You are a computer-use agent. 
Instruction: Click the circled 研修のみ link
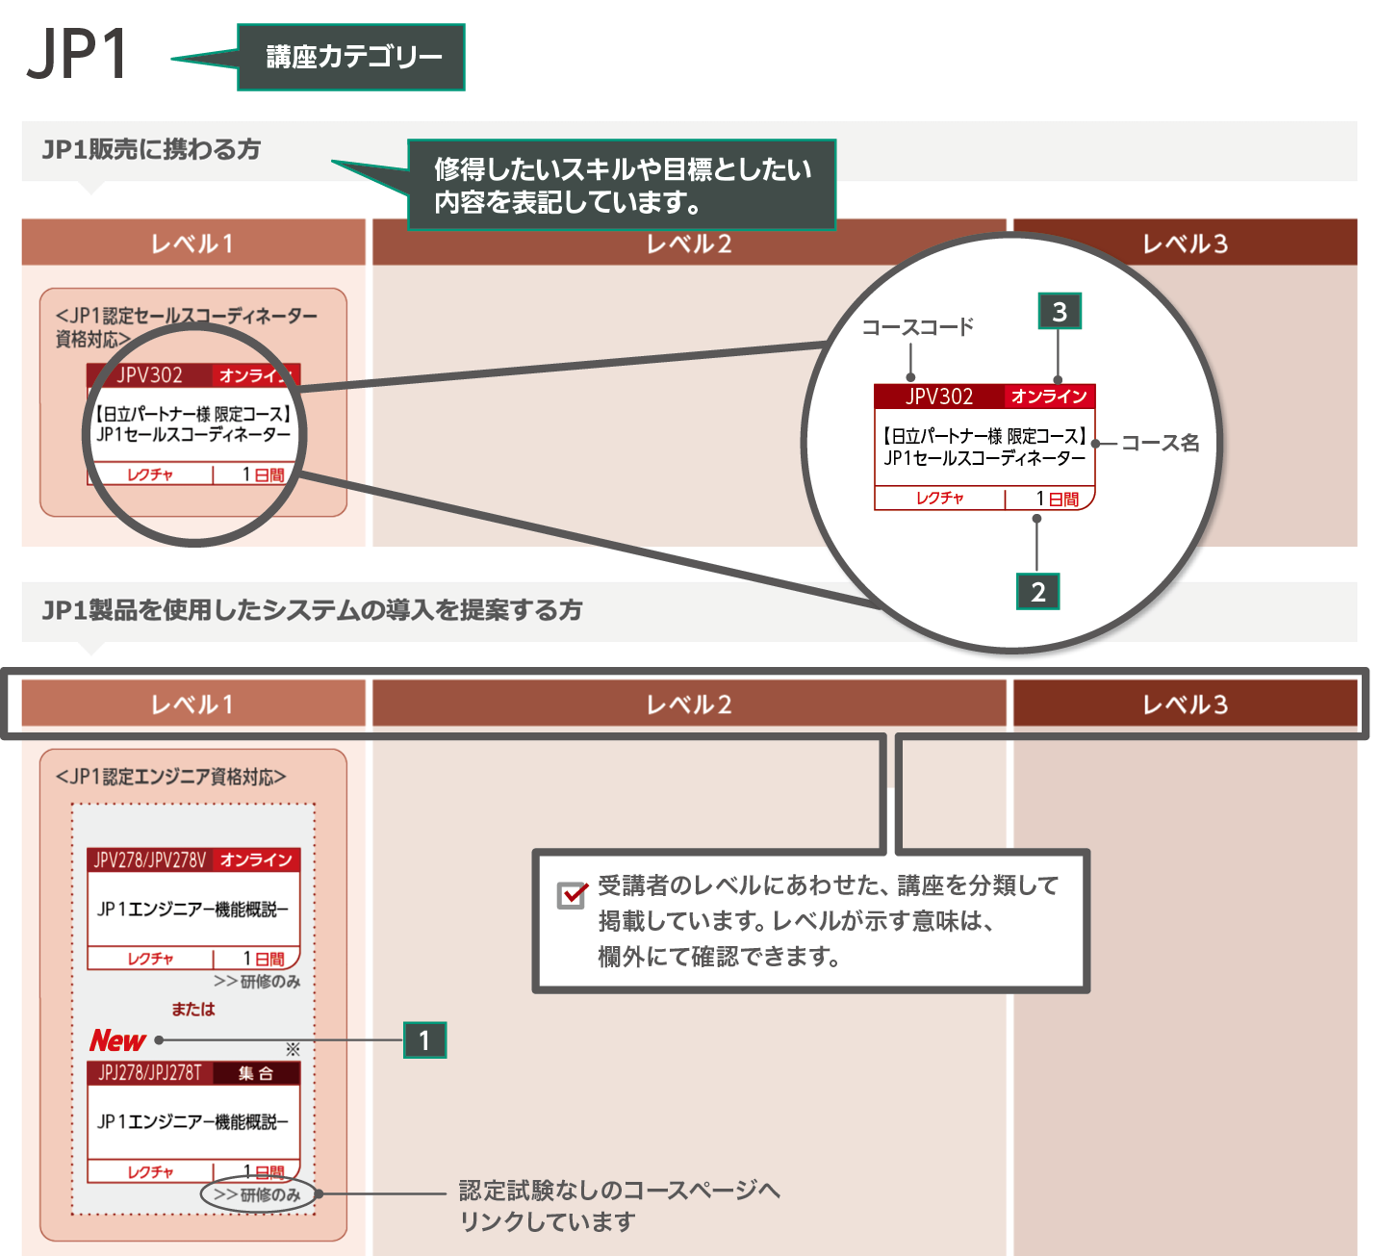coord(258,1194)
